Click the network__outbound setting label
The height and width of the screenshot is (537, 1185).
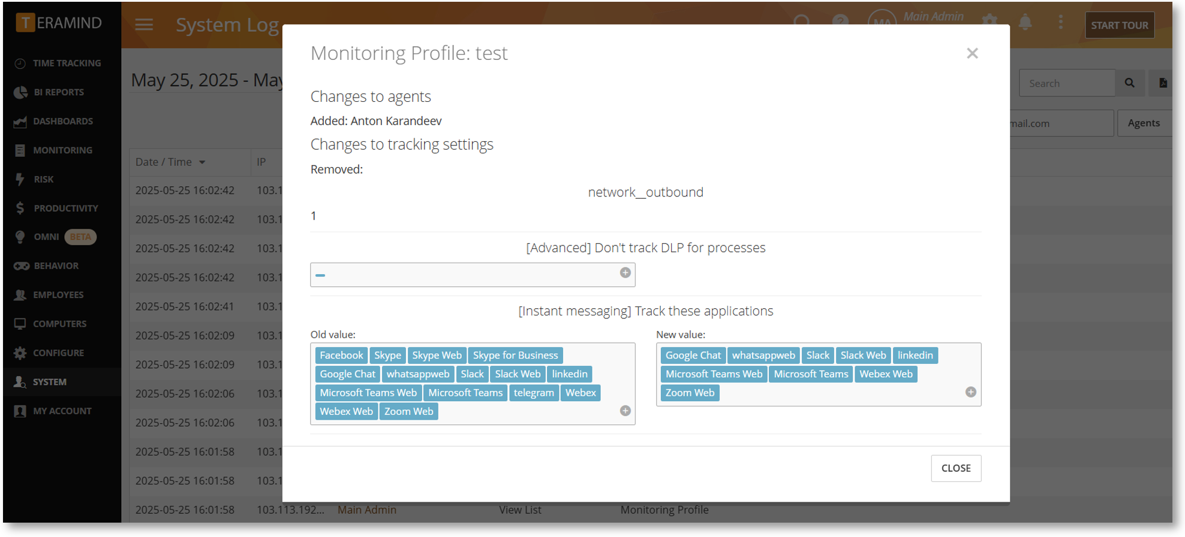coord(645,192)
